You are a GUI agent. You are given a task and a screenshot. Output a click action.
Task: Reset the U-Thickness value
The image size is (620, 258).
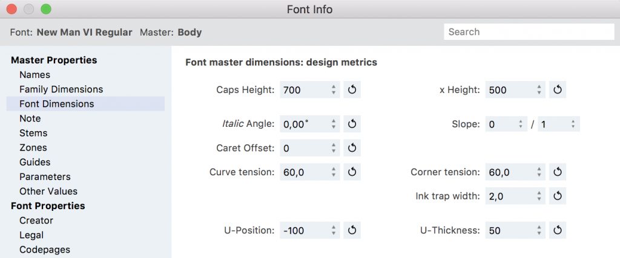tap(558, 230)
